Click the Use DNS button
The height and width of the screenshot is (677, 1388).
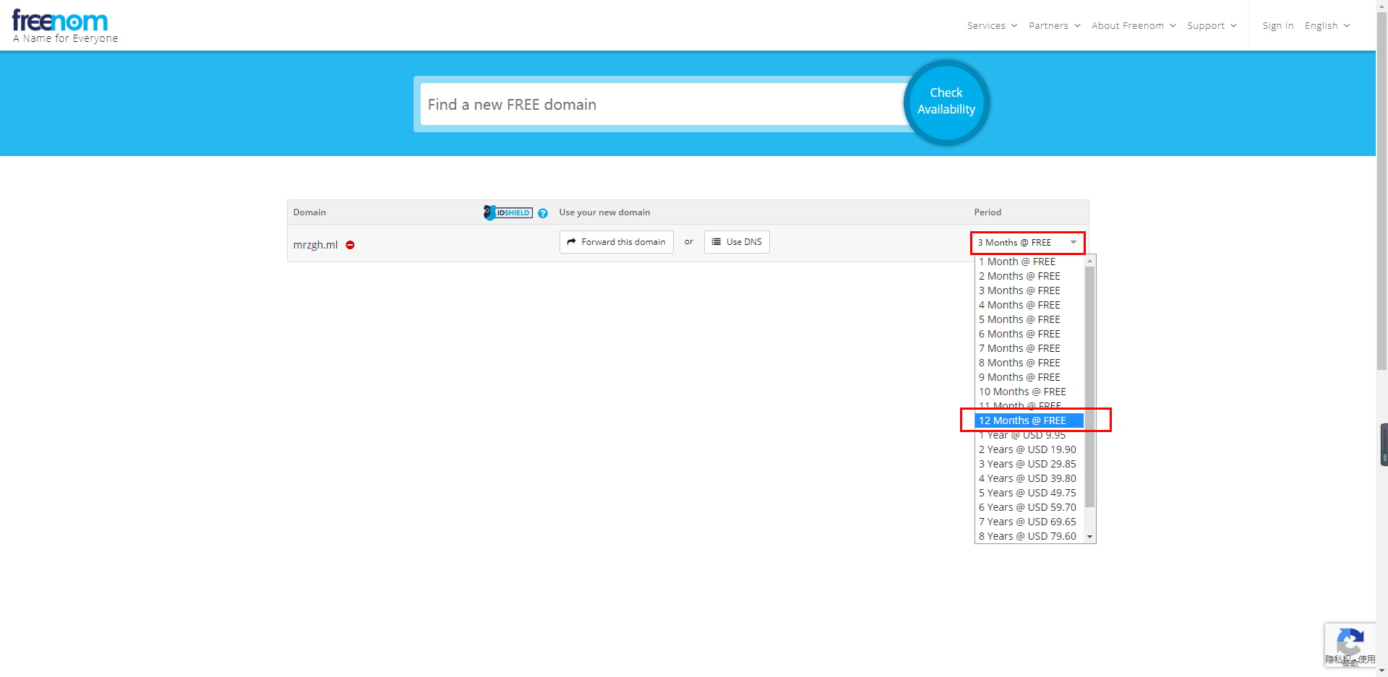[737, 242]
